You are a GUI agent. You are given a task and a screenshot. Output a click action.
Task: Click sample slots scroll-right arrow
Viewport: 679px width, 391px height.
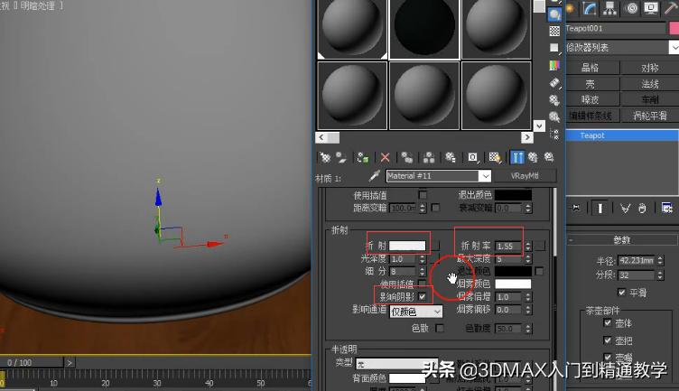527,137
